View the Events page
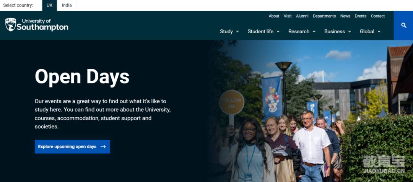The height and width of the screenshot is (182, 413). [360, 16]
